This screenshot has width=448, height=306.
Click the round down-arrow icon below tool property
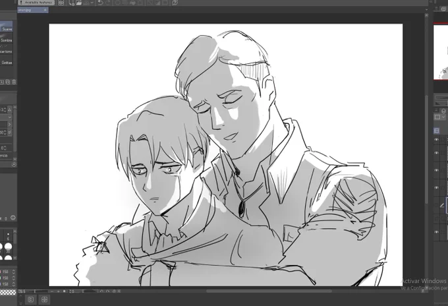(14, 165)
